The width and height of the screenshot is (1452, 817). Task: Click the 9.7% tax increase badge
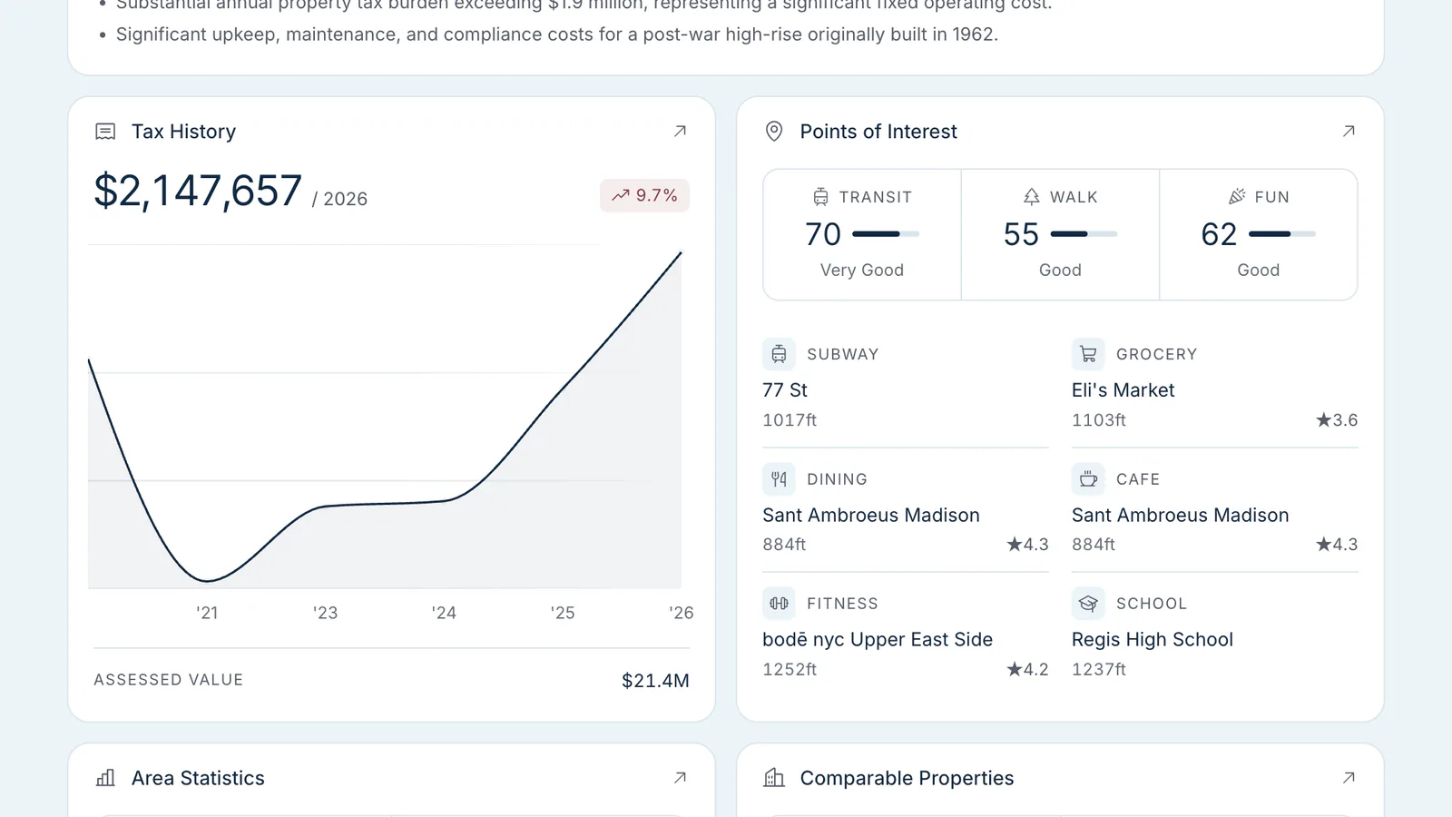click(x=644, y=195)
